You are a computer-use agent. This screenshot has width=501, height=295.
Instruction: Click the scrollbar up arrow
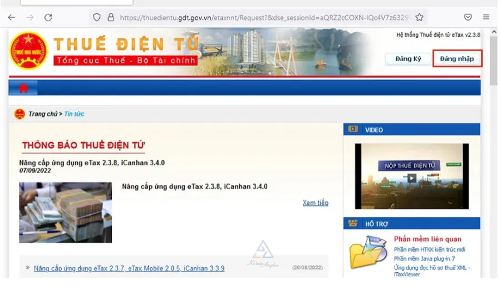pyautogui.click(x=494, y=32)
